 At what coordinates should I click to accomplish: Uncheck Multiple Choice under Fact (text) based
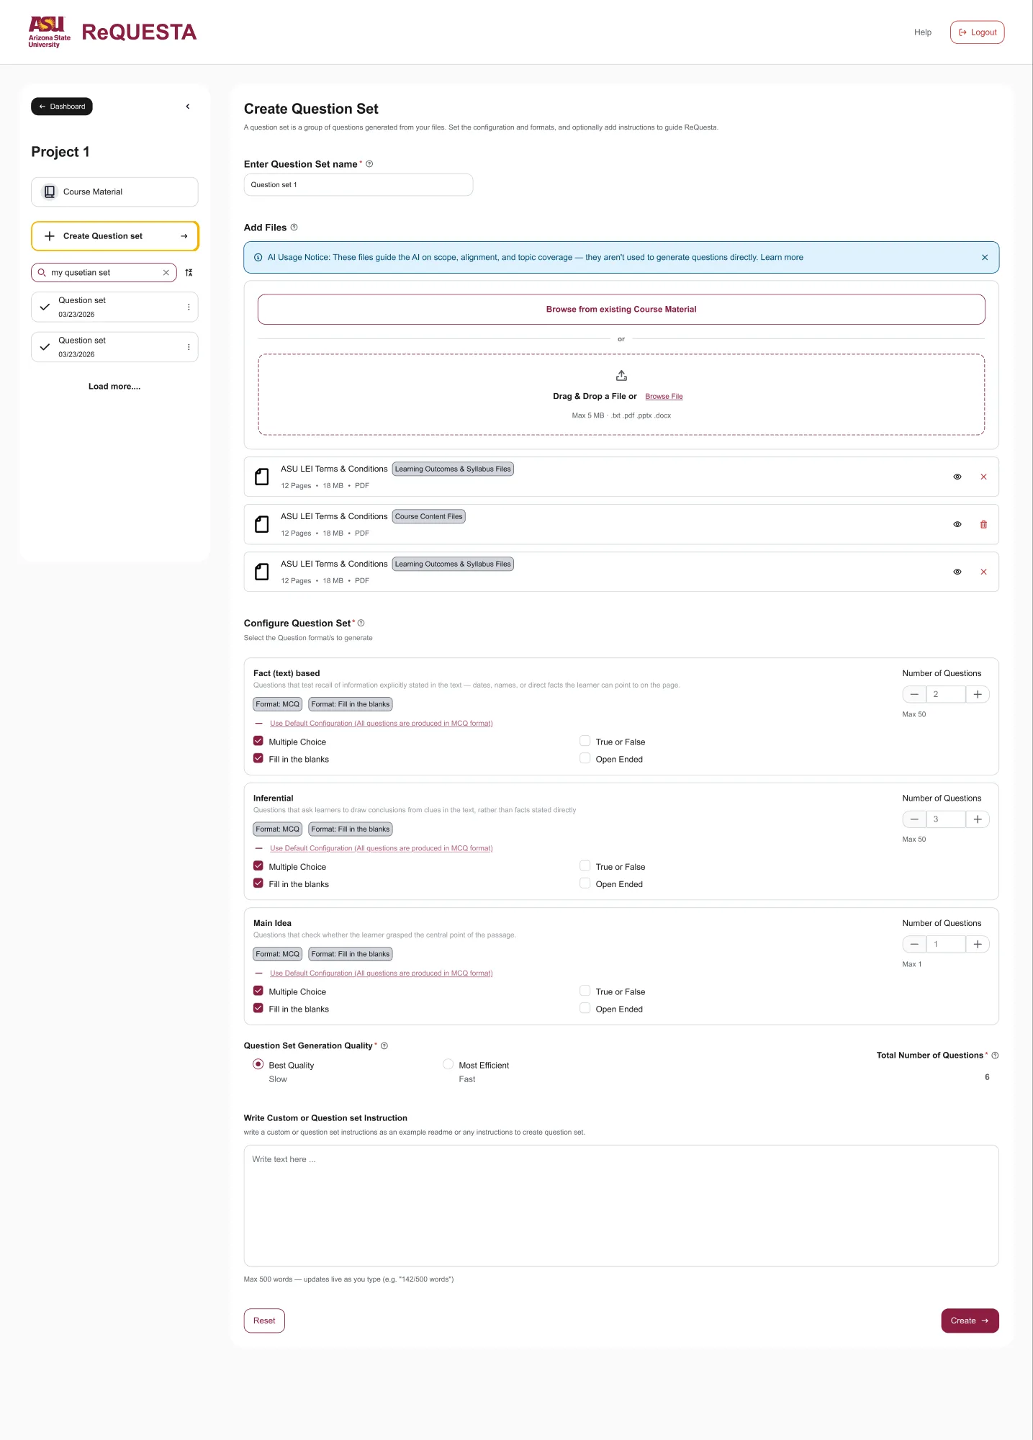[x=258, y=741]
